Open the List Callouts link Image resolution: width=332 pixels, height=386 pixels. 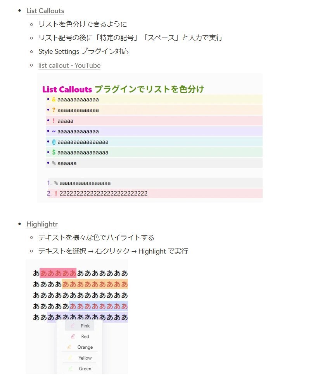coord(45,11)
